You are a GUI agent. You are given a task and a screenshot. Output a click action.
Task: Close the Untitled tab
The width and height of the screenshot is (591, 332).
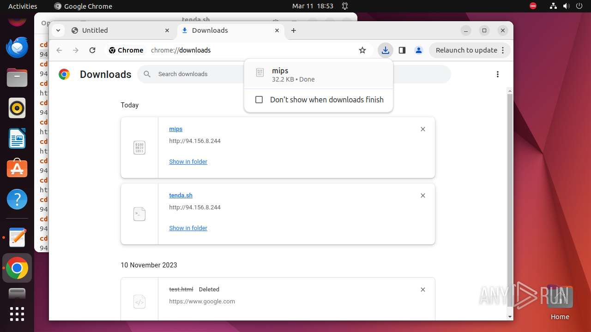pyautogui.click(x=167, y=30)
